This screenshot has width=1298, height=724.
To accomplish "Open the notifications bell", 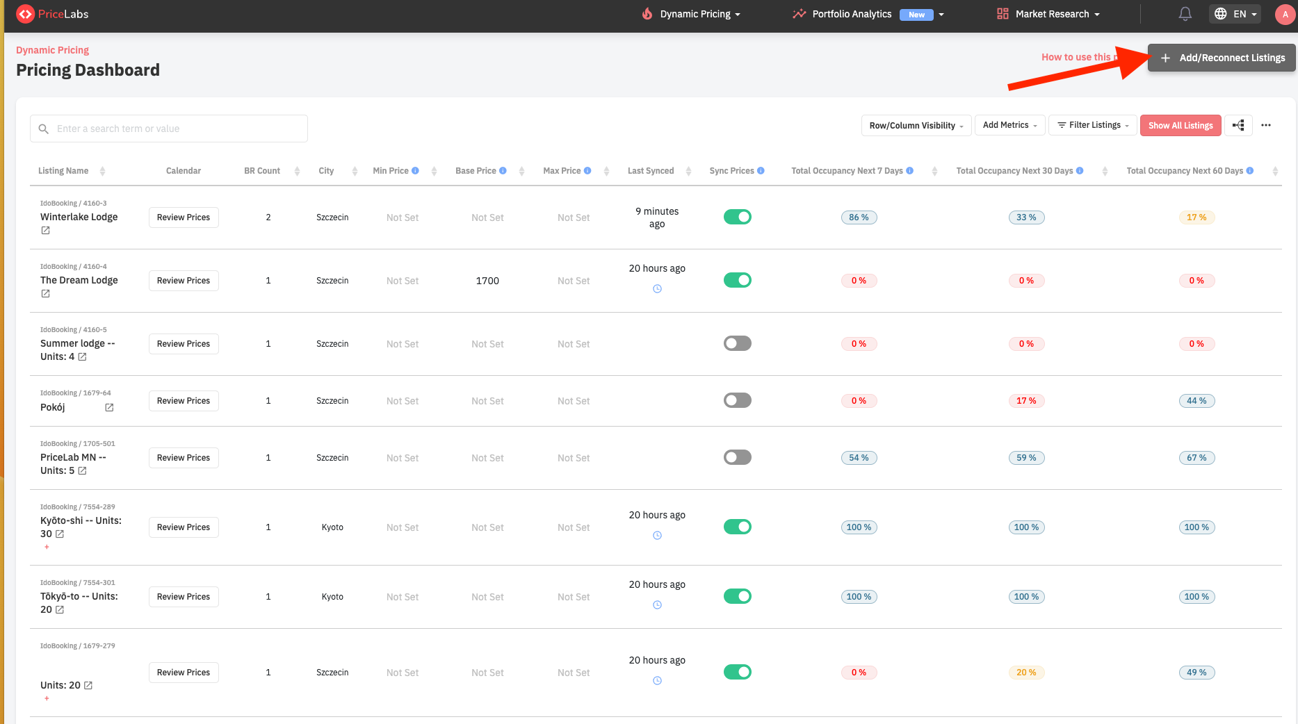I will point(1185,14).
